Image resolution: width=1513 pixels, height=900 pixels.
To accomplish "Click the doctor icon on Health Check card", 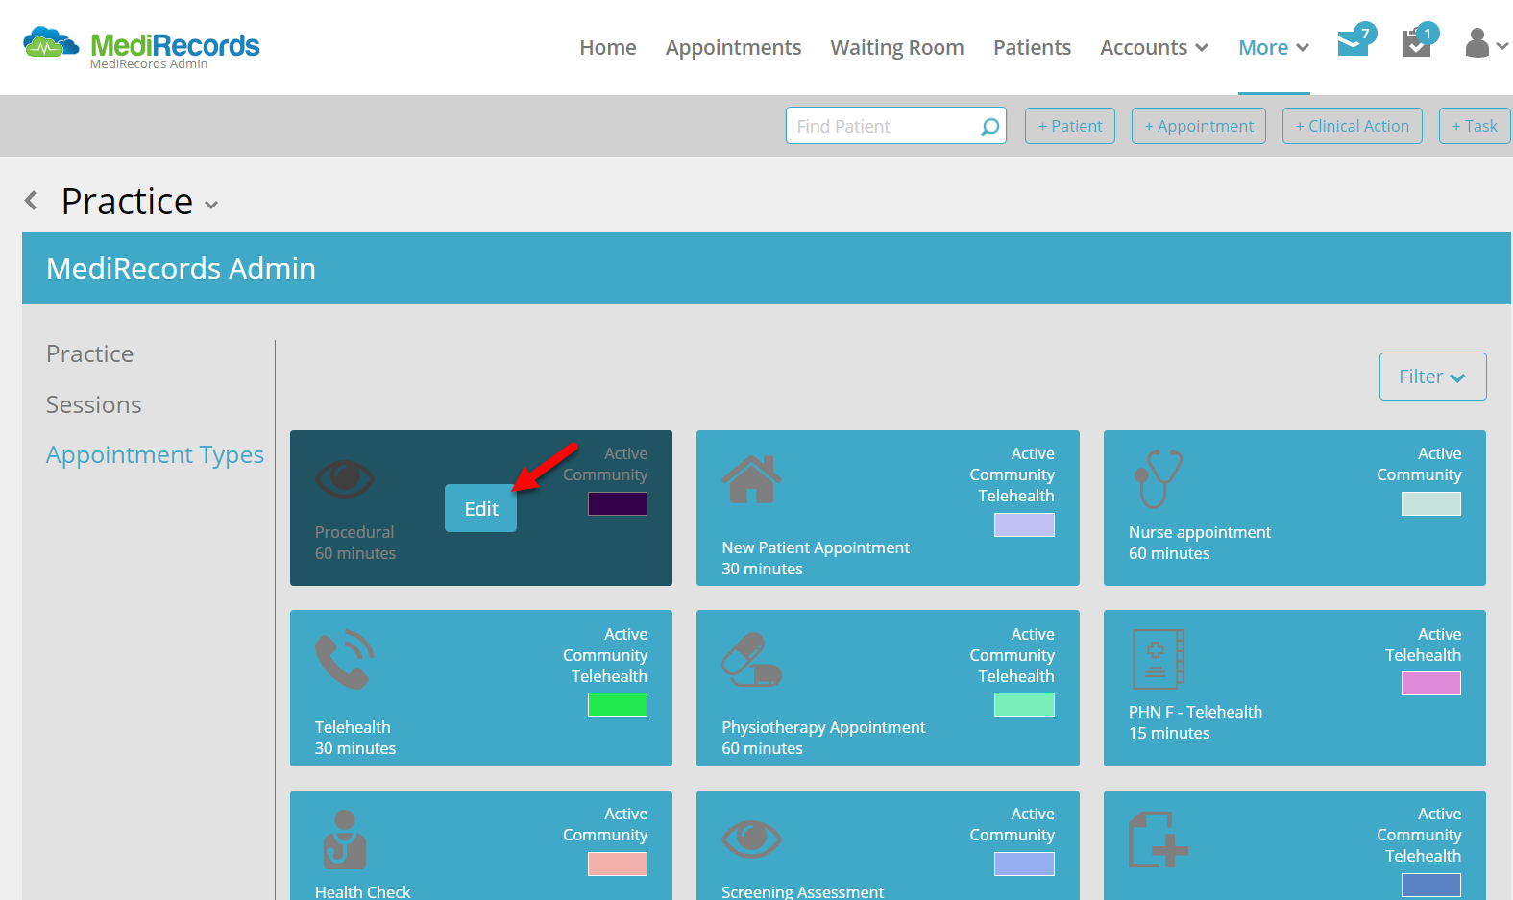I will [344, 839].
